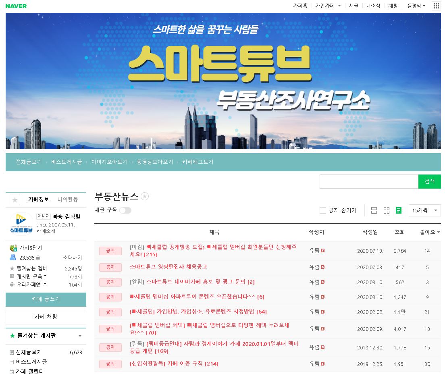Open 새글 in top bar

(x=354, y=6)
